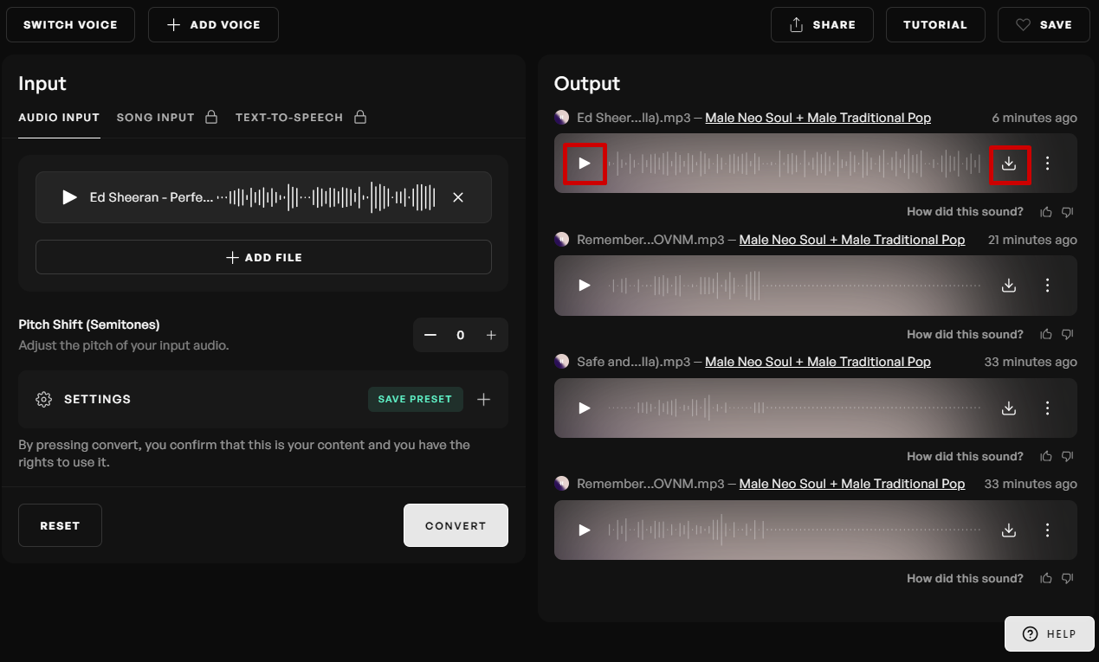
Task: Download the Ed Sheeran output track
Action: [1009, 164]
